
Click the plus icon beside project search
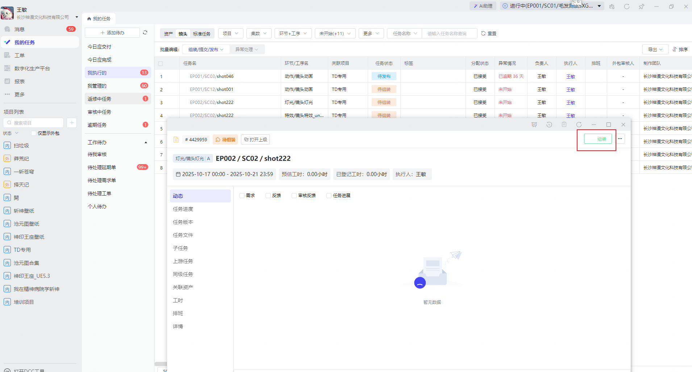(x=72, y=123)
